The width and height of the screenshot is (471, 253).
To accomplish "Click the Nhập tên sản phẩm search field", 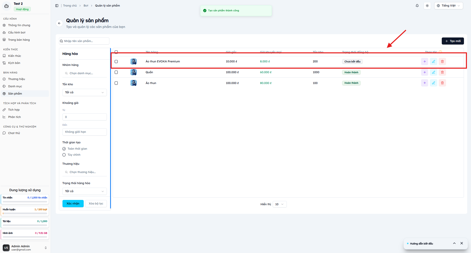I will tap(84, 41).
